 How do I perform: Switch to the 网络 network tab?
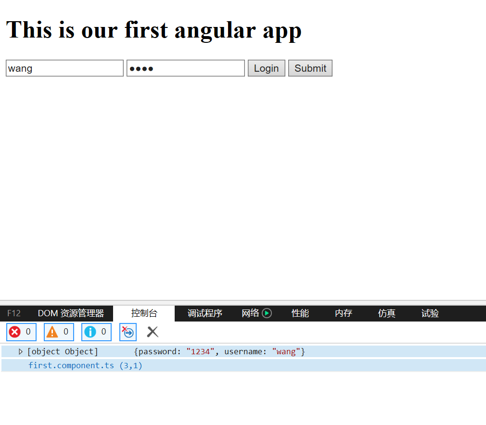point(251,313)
